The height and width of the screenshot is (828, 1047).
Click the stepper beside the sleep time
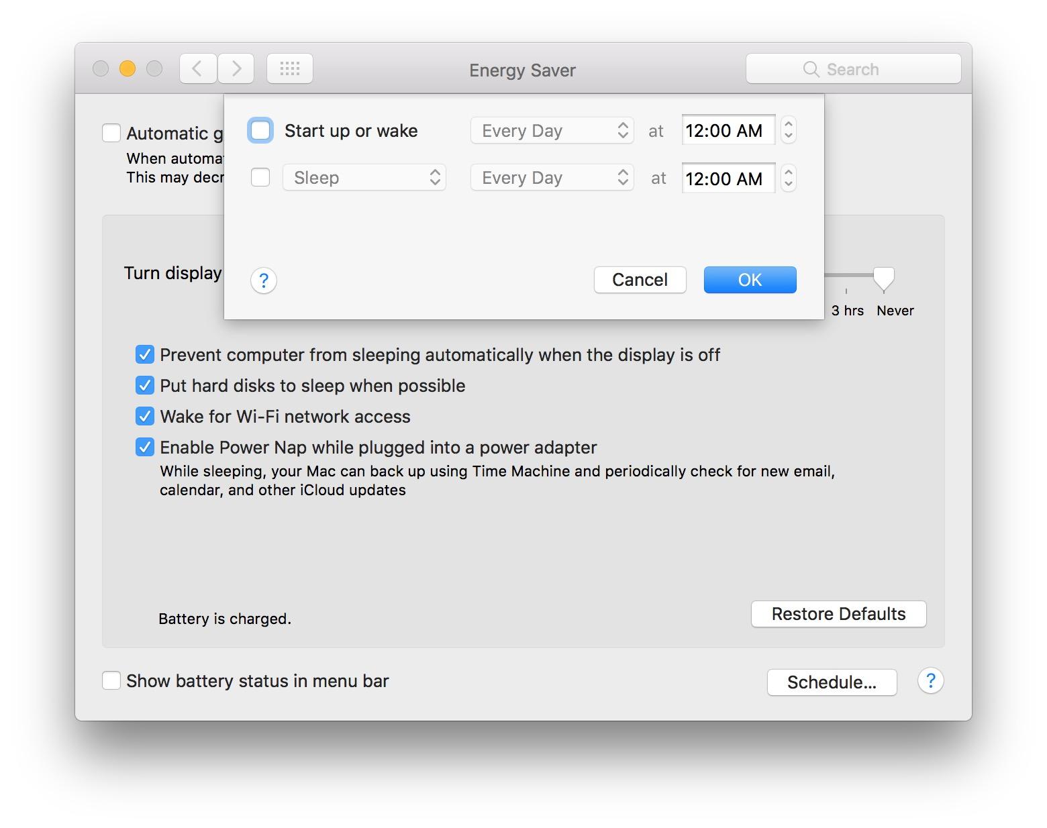pyautogui.click(x=789, y=178)
